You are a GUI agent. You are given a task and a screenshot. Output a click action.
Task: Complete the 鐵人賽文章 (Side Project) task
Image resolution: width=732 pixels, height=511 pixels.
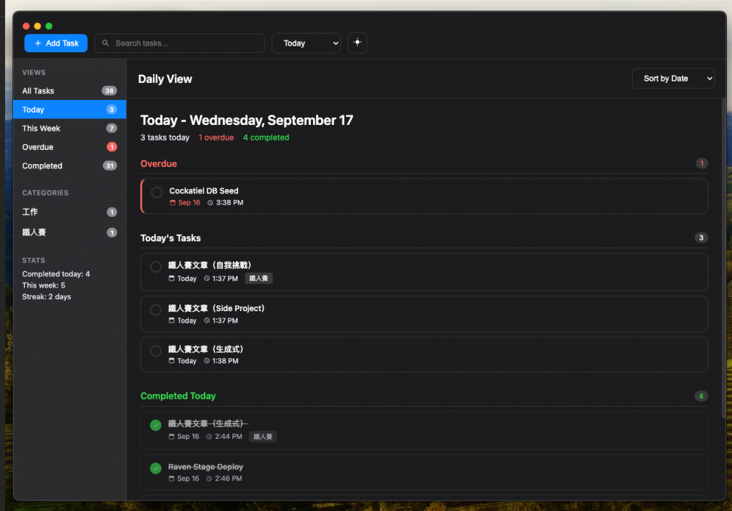pyautogui.click(x=155, y=310)
